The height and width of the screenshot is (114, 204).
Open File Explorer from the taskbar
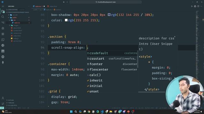111,112
